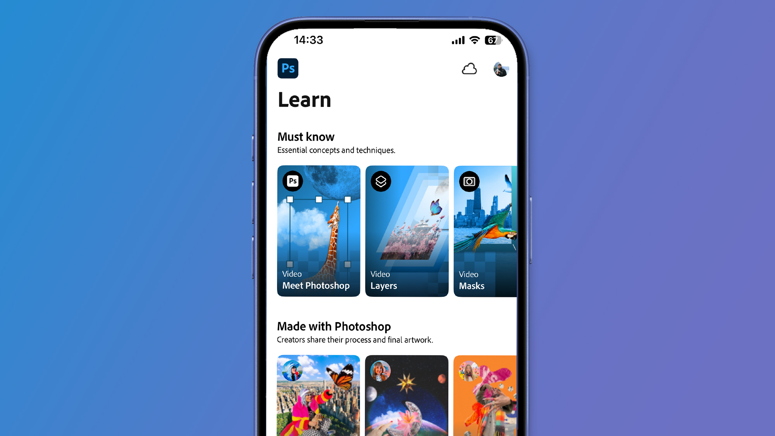Open the Layers video tutorial
Image resolution: width=775 pixels, height=436 pixels.
coord(406,231)
